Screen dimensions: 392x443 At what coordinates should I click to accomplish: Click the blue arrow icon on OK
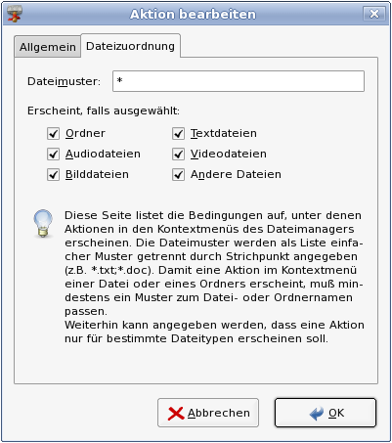point(317,413)
